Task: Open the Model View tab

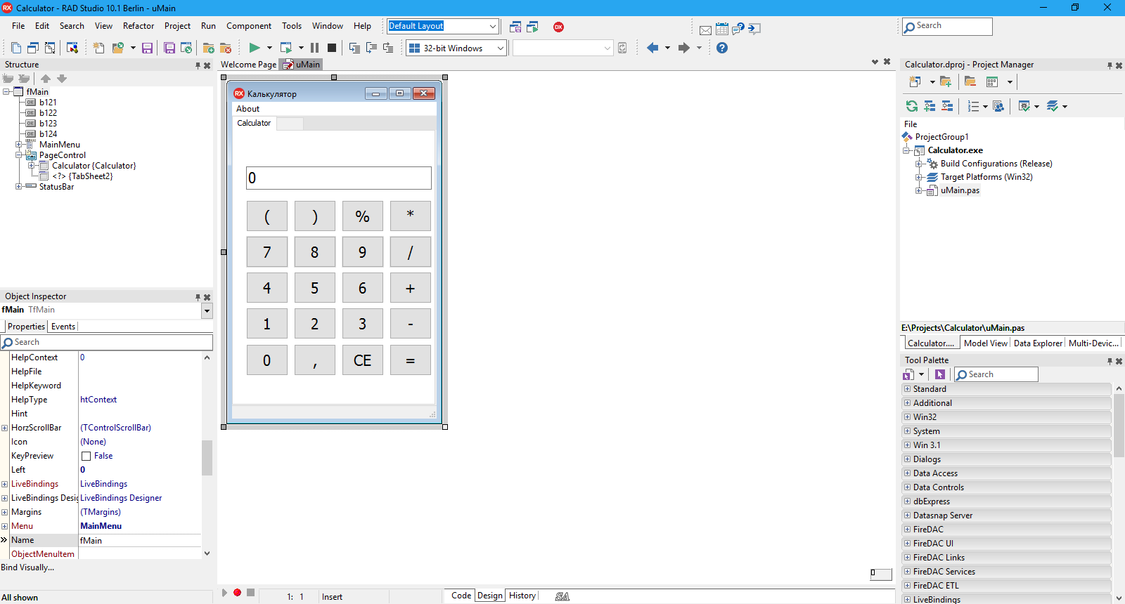Action: click(x=985, y=343)
